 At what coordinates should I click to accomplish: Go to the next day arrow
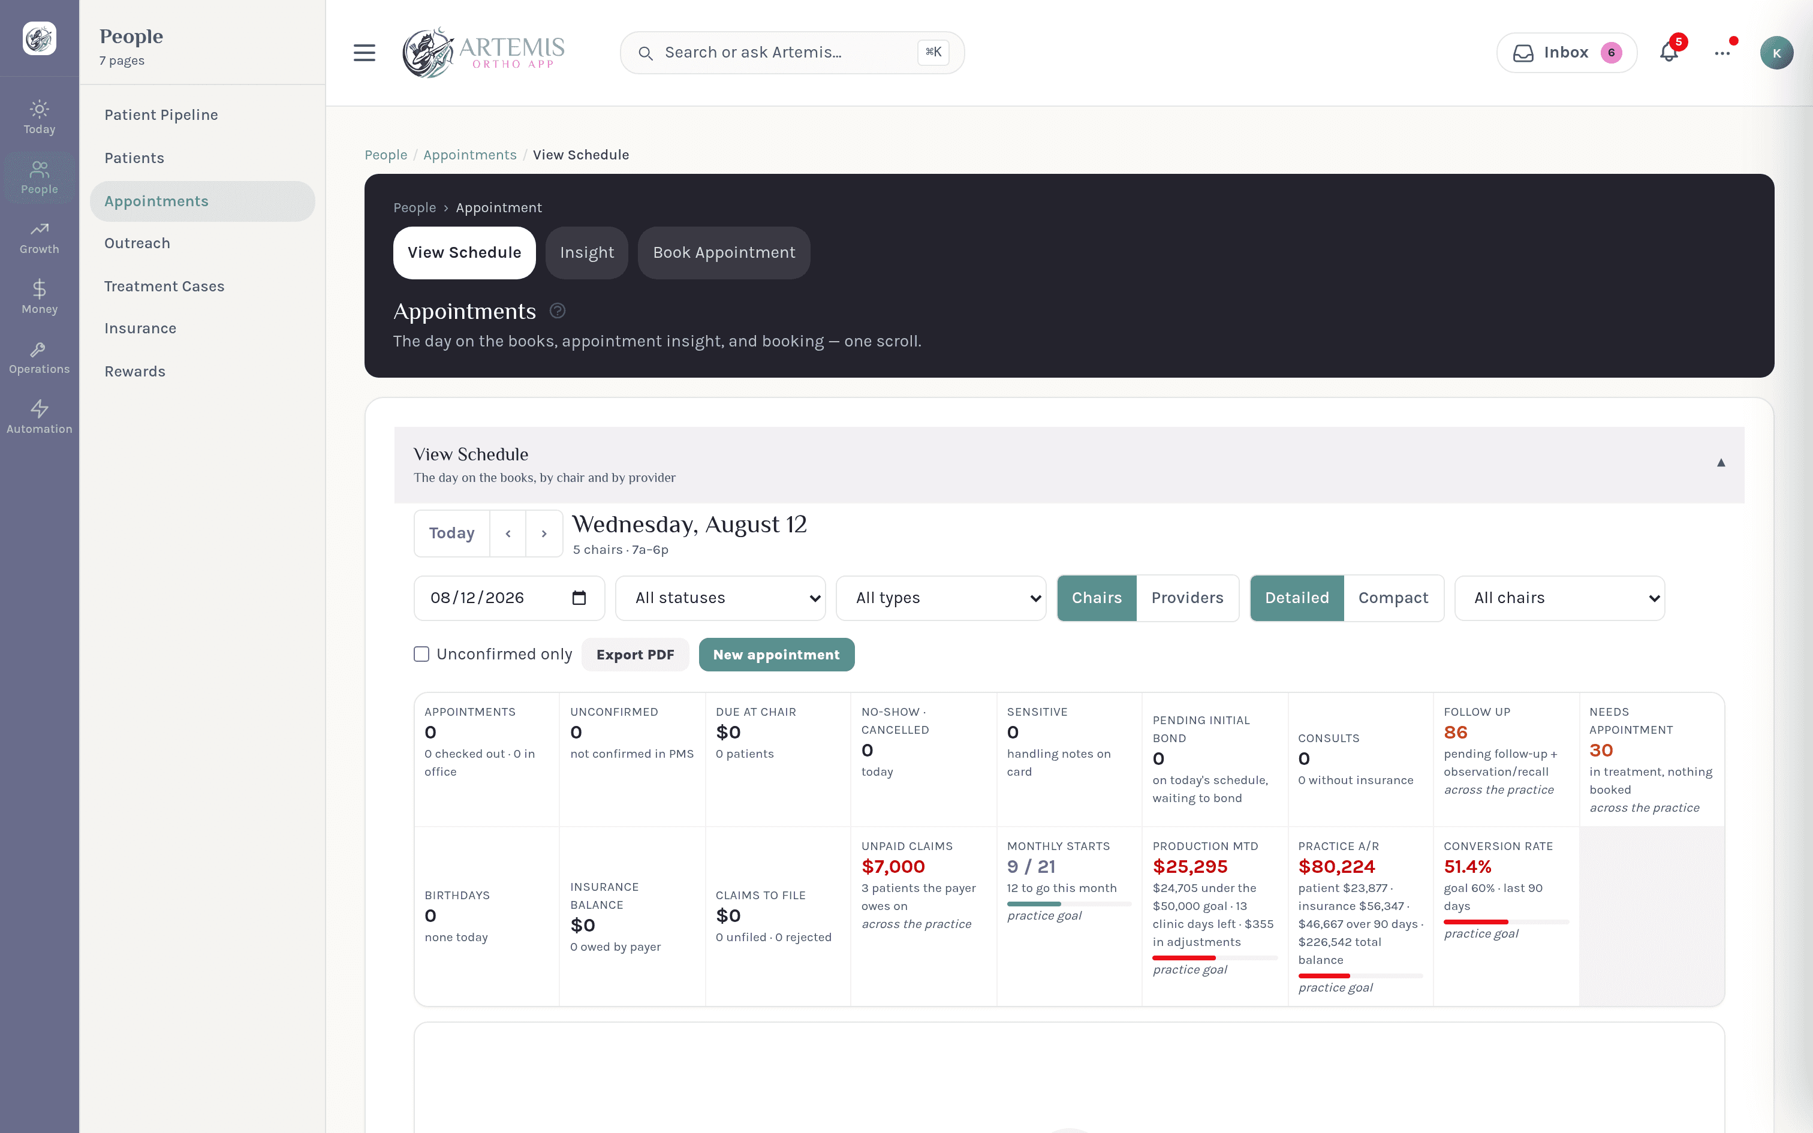[x=544, y=534]
